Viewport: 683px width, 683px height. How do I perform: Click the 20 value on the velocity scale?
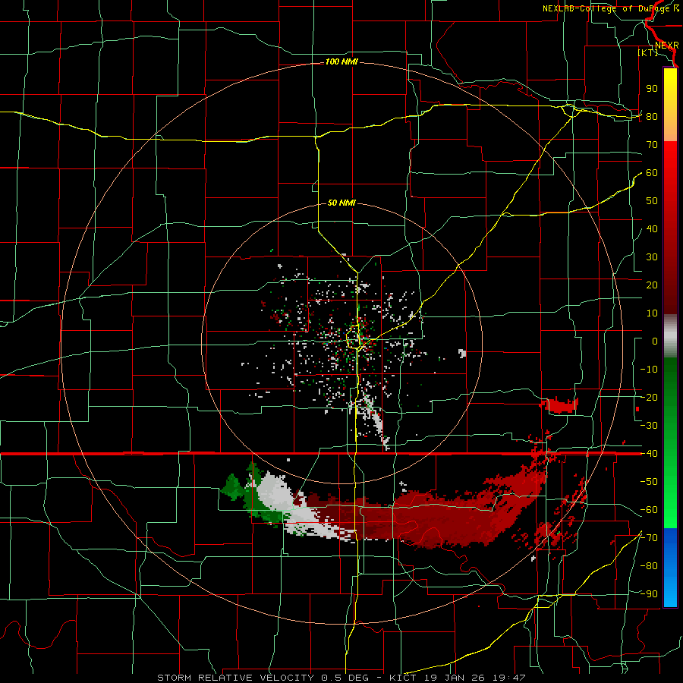pyautogui.click(x=652, y=285)
